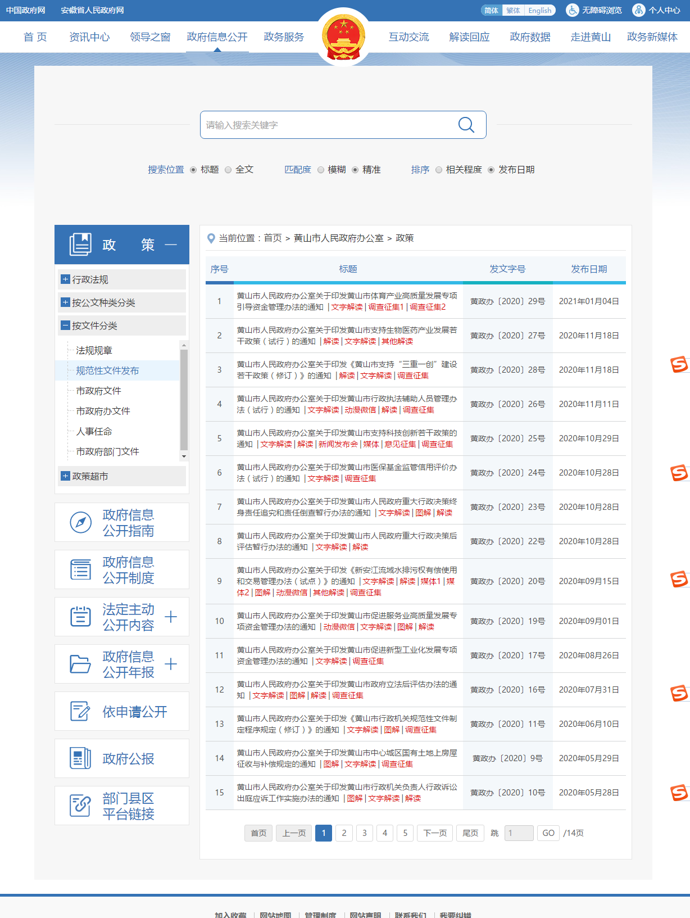
Task: Open the accessibility browsing wheelchair icon
Action: [x=572, y=10]
